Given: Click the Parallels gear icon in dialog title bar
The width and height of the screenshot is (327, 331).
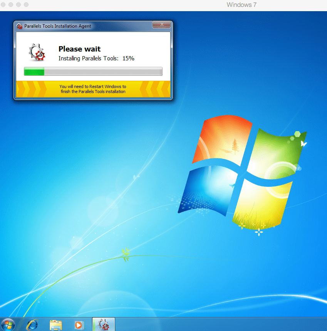Looking at the screenshot, I should 20,26.
